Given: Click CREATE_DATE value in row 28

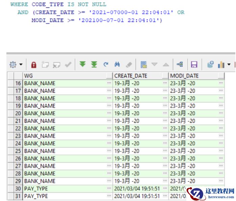Looking at the screenshot, I should tap(127, 174).
